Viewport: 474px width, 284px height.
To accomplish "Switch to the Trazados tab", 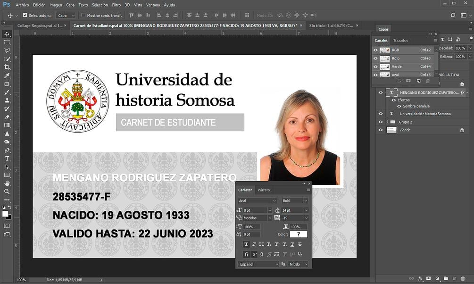I will (399, 40).
